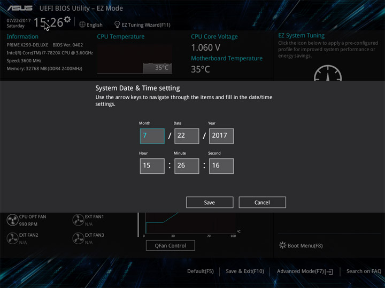Click the EZ Tuning Wizard lightbulb icon
The width and height of the screenshot is (385, 288).
(117, 25)
